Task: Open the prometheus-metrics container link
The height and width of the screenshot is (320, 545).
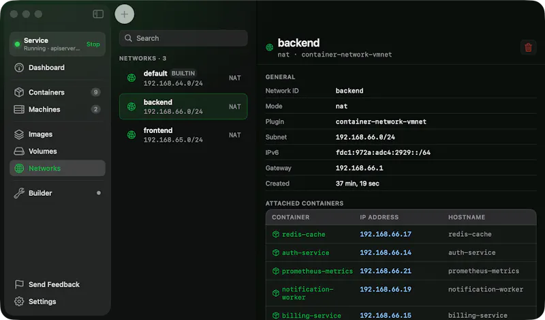Action: [317, 271]
